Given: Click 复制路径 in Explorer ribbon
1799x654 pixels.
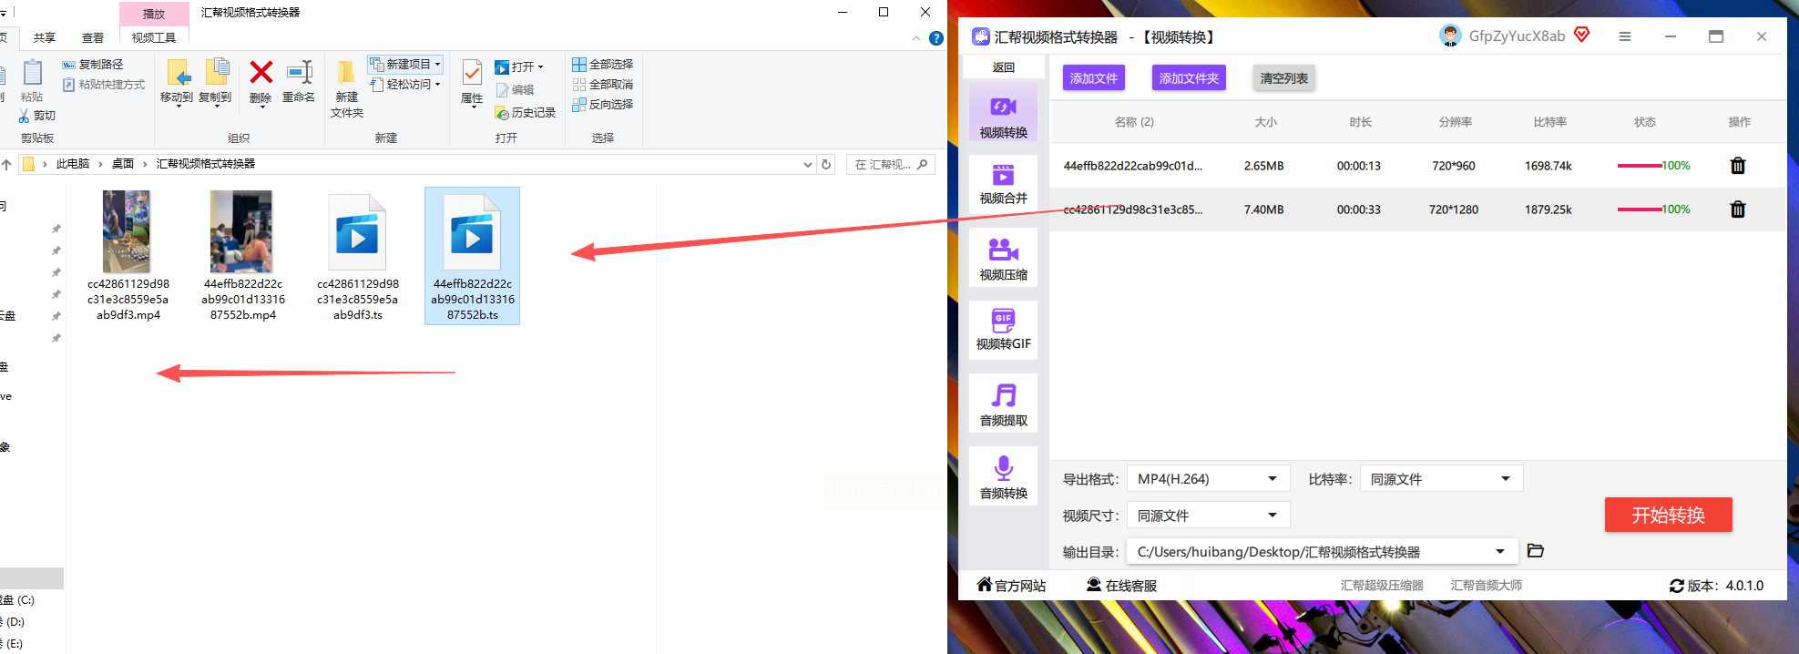Looking at the screenshot, I should click(93, 65).
